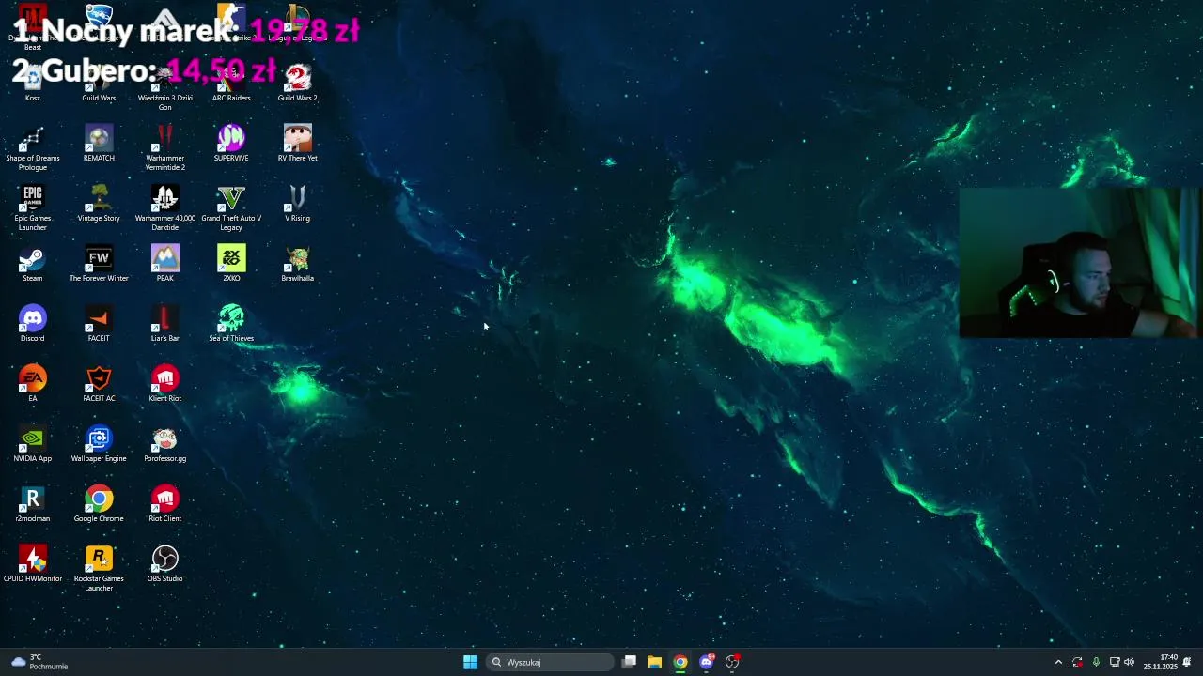1203x676 pixels.
Task: Select PEAK game icon
Action: [x=164, y=263]
